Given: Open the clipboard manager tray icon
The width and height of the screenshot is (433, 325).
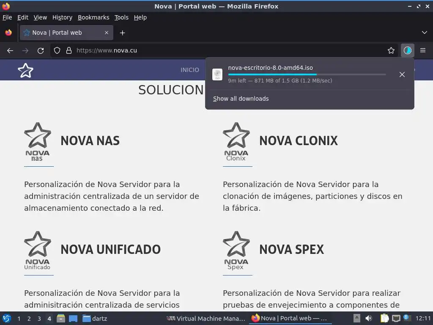Looking at the screenshot, I should (384, 318).
